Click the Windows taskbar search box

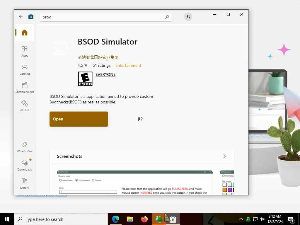click(61, 219)
